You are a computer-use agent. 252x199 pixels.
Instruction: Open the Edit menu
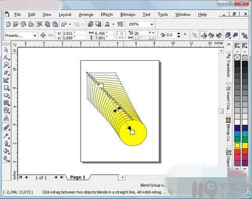pos(31,15)
